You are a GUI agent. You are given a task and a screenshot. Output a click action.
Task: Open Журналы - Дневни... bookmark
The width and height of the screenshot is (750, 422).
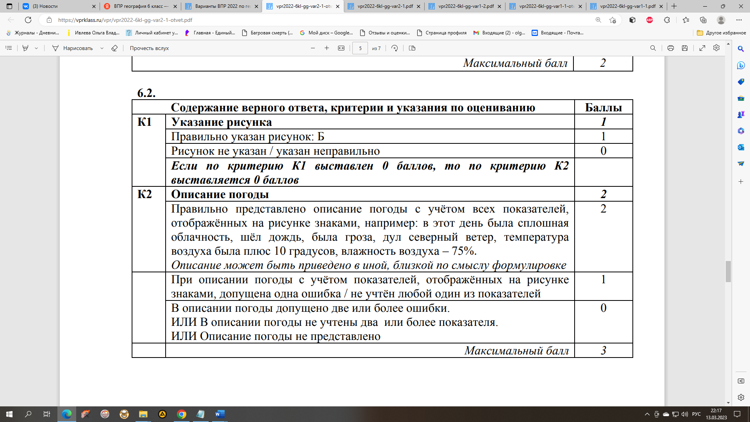[33, 33]
